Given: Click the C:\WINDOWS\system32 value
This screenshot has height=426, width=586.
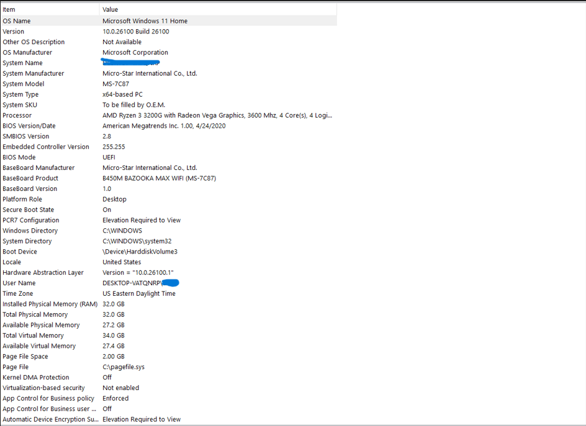Looking at the screenshot, I should click(137, 241).
